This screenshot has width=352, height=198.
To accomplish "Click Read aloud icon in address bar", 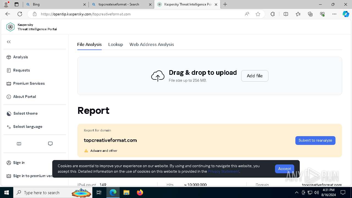I will tap(247, 14).
